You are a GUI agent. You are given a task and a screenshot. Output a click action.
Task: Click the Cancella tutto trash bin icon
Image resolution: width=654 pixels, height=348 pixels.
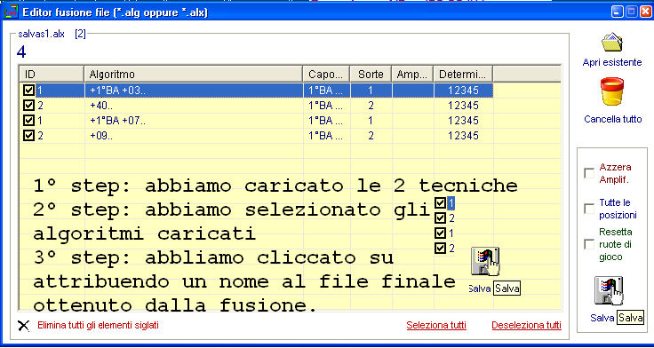(x=612, y=91)
